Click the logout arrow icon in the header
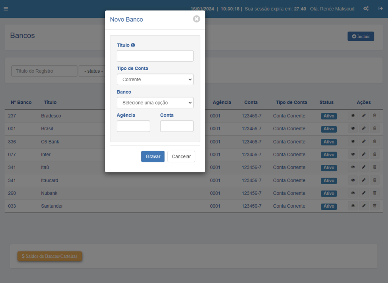The height and width of the screenshot is (283, 388). (380, 9)
